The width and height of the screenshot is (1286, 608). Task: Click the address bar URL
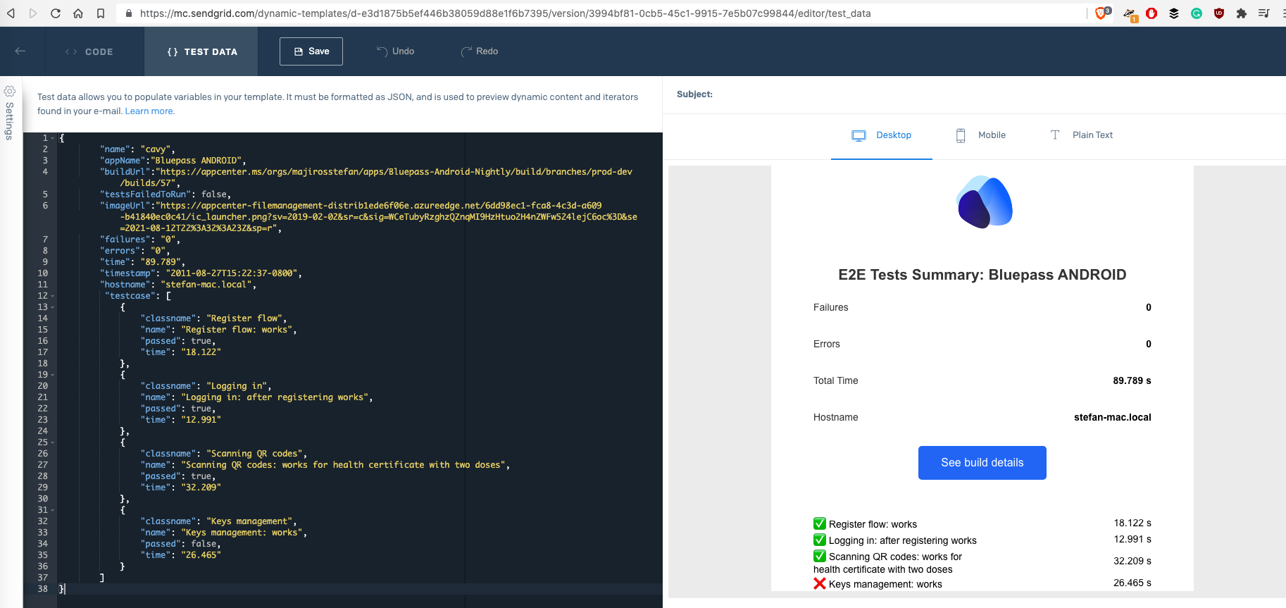coord(505,13)
